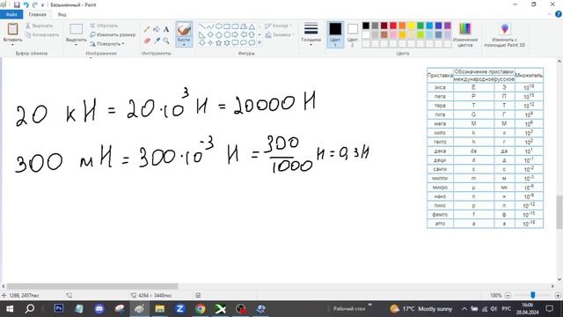
Task: Open shape Outline (Контур) dropdown
Action: (278, 26)
